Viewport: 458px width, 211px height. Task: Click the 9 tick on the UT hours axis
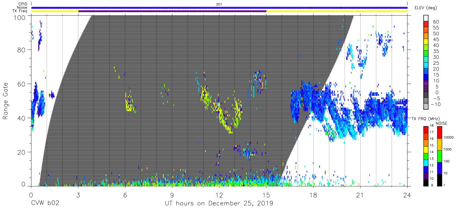point(172,195)
